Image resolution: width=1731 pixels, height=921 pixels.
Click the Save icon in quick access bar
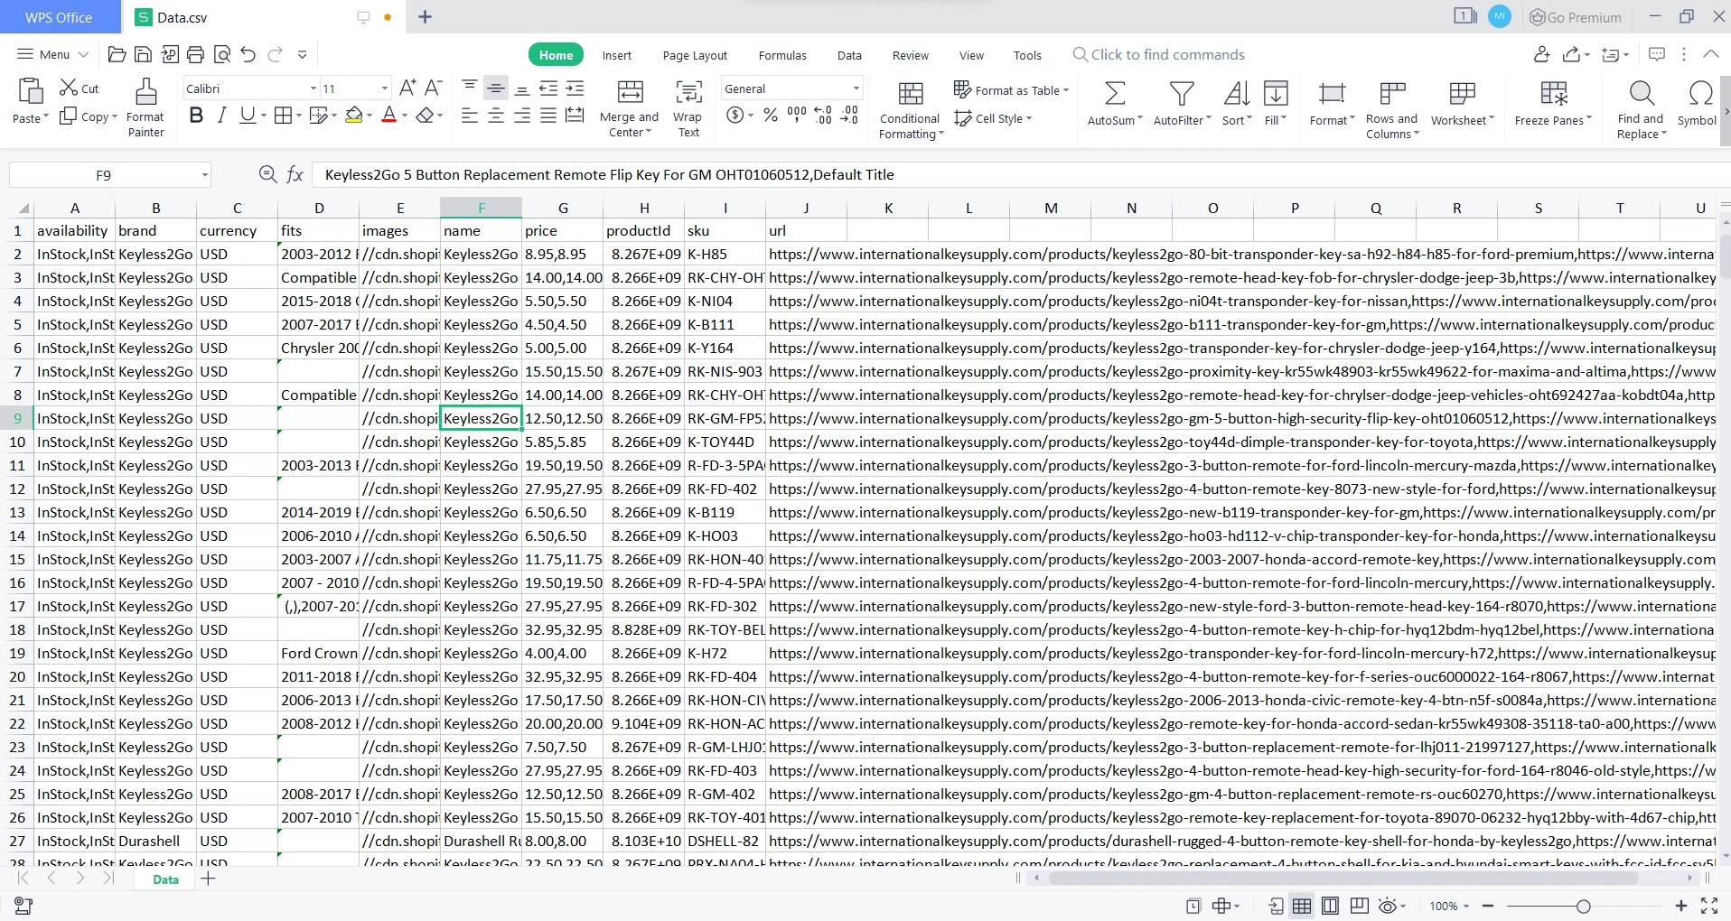coord(143,55)
